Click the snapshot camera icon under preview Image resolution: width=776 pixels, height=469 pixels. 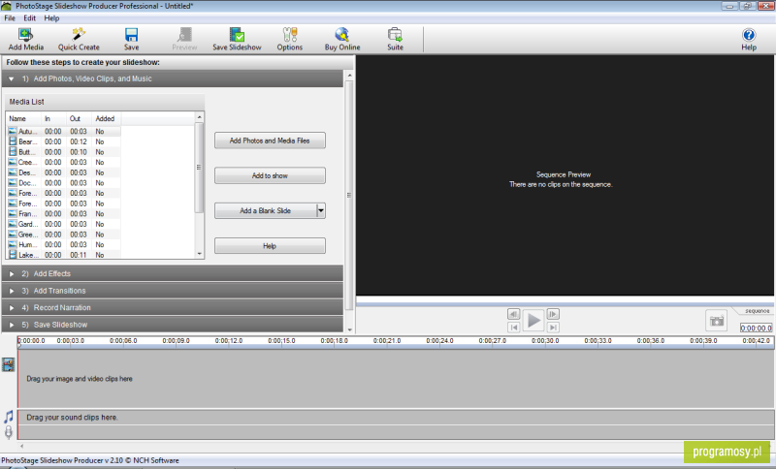coord(716,322)
